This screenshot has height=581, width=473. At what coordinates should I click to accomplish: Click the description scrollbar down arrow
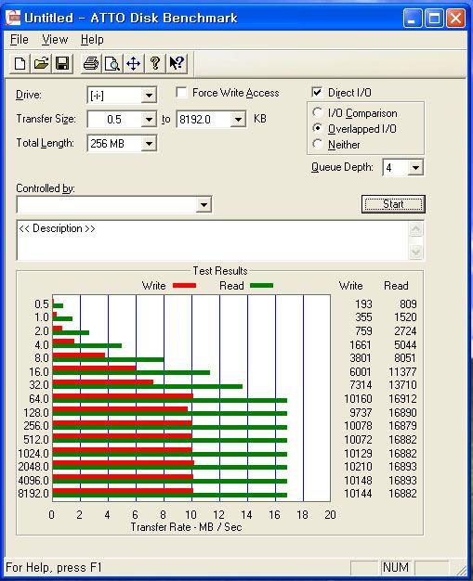416,252
